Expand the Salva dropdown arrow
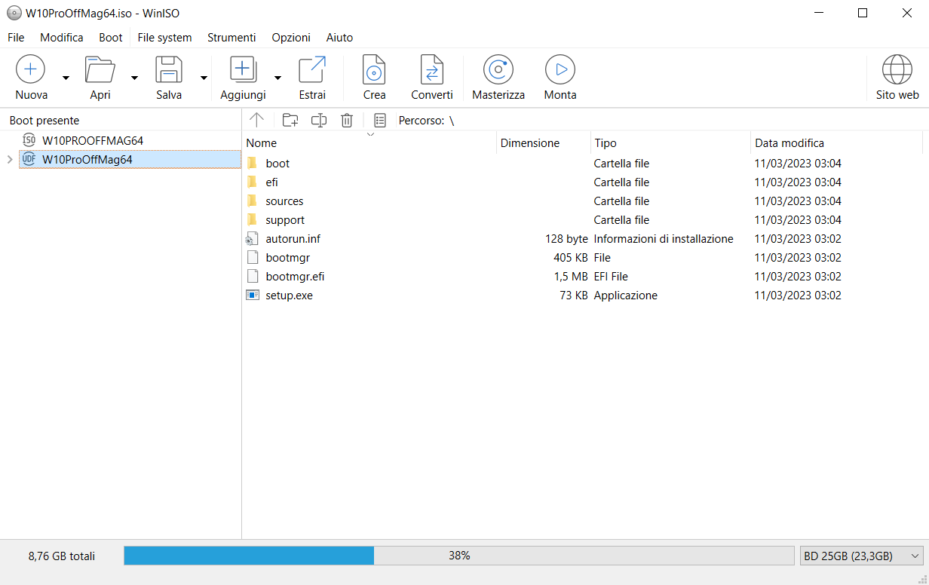 pos(204,77)
